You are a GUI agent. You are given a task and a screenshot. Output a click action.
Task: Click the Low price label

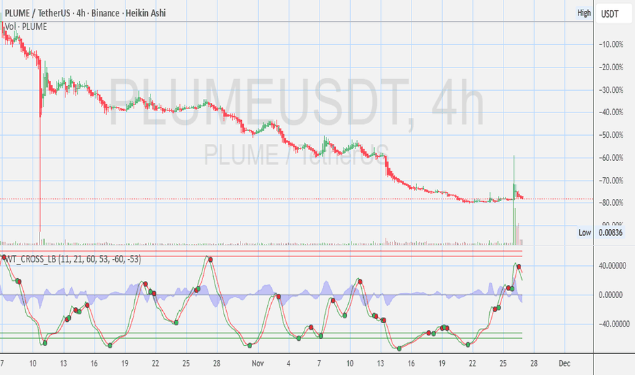click(x=585, y=232)
